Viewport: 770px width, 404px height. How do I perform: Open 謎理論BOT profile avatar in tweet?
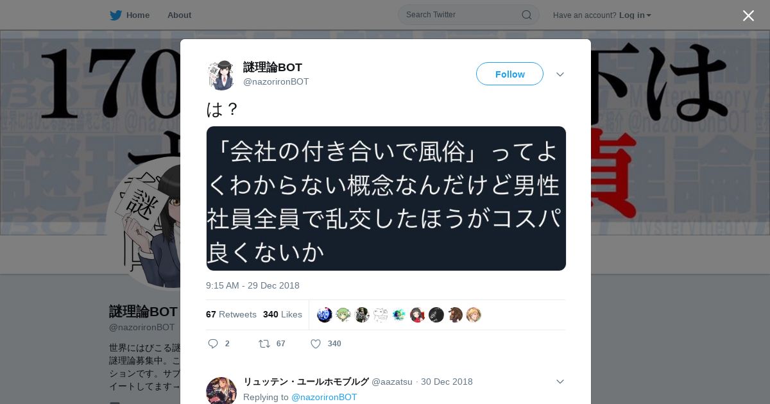[x=221, y=75]
